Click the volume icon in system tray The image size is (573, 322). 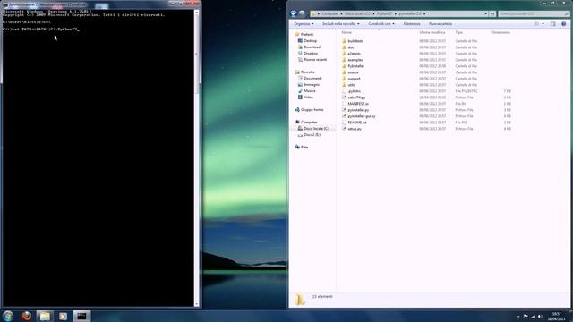click(540, 317)
